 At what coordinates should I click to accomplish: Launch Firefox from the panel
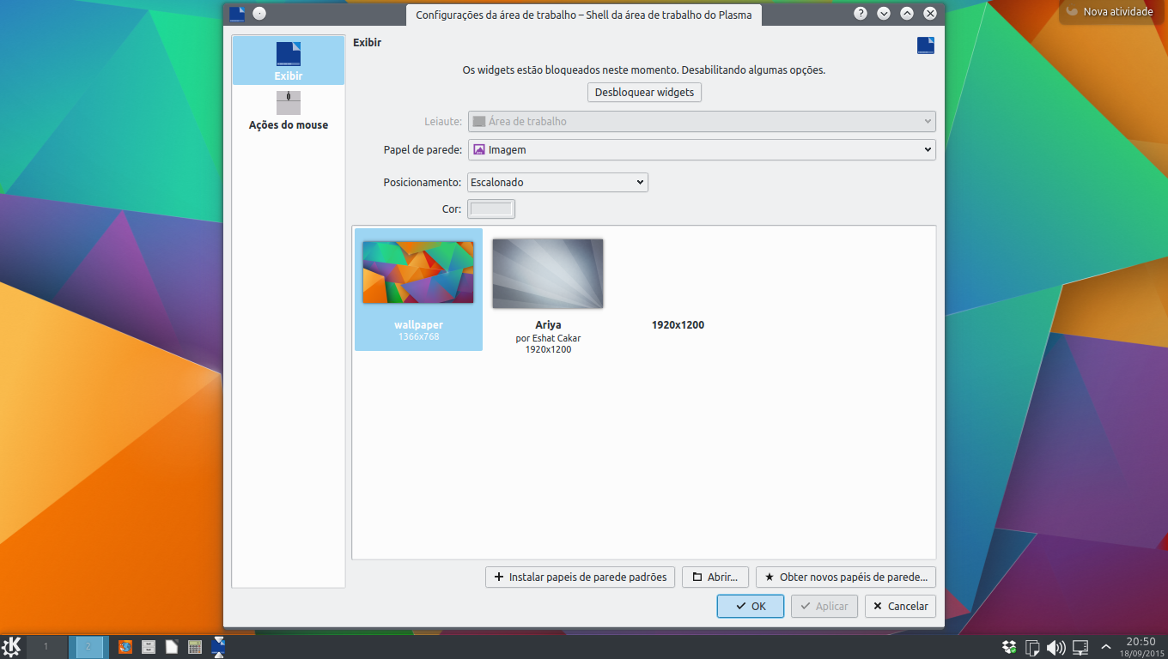point(125,646)
